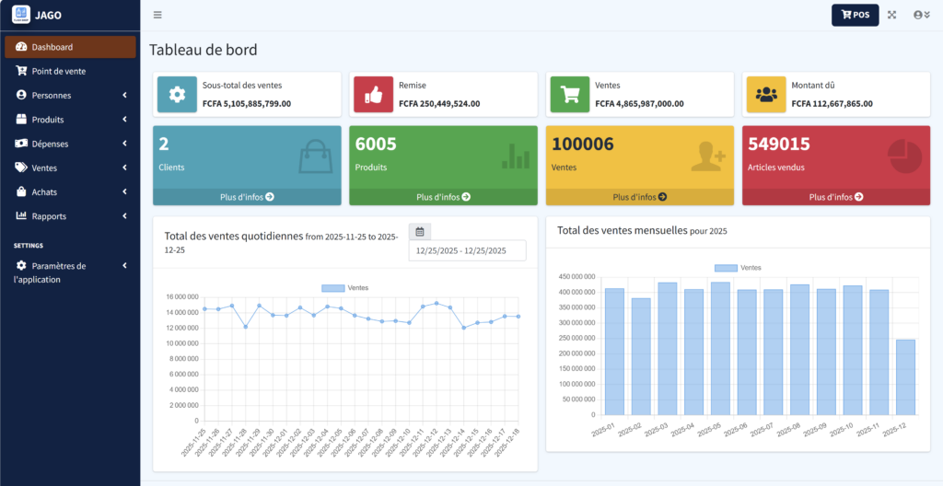This screenshot has width=943, height=486.
Task: Click the shopping cart Ventes icon
Action: point(570,94)
